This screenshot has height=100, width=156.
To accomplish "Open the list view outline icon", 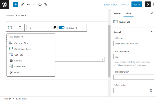I will (46, 4).
